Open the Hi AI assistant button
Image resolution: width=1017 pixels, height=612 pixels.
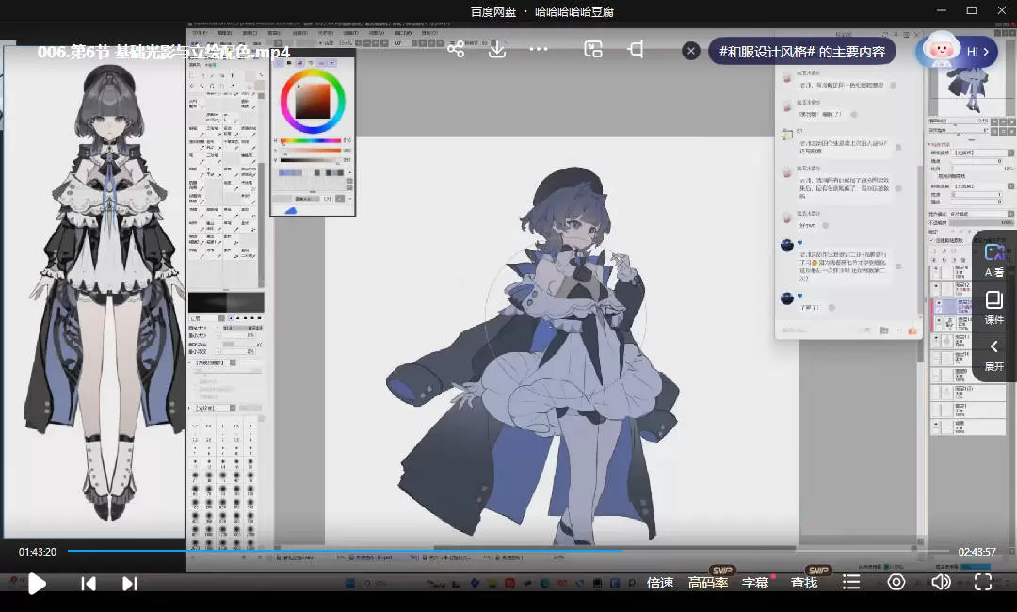click(x=957, y=51)
